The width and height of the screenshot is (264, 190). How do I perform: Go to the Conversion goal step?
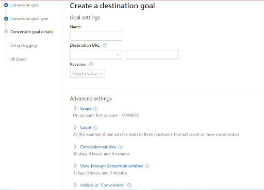click(25, 5)
